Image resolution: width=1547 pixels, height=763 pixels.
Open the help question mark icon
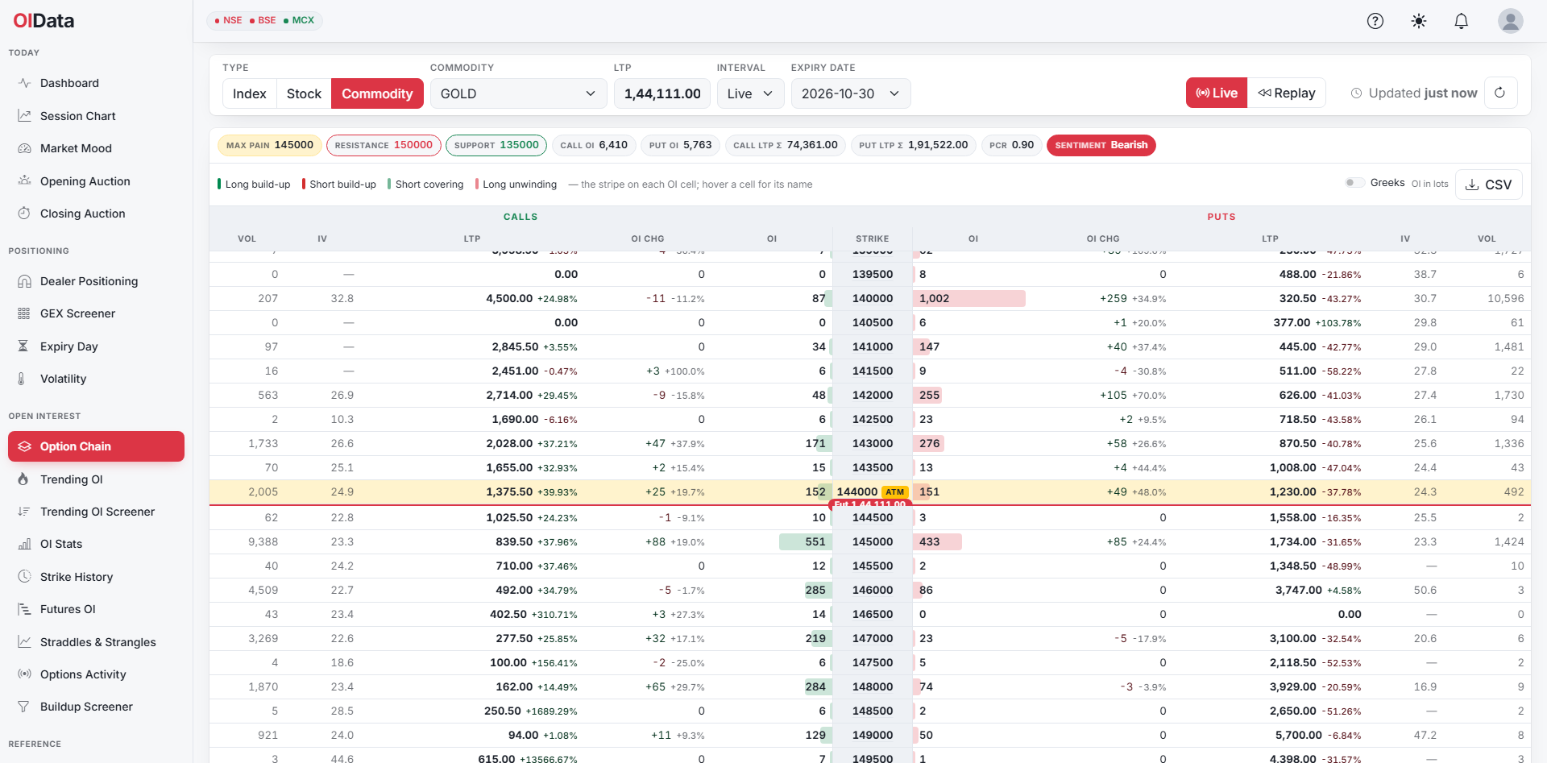tap(1375, 21)
